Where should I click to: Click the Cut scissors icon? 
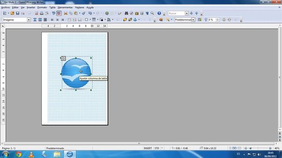click(66, 13)
